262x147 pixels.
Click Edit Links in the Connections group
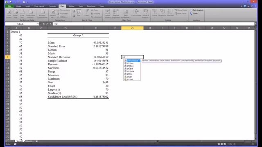62,17
